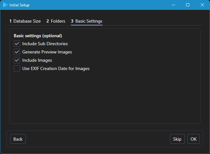Viewport: 210px width, 154px height.
Task: Select the Basic Settings tab
Action: click(x=87, y=21)
